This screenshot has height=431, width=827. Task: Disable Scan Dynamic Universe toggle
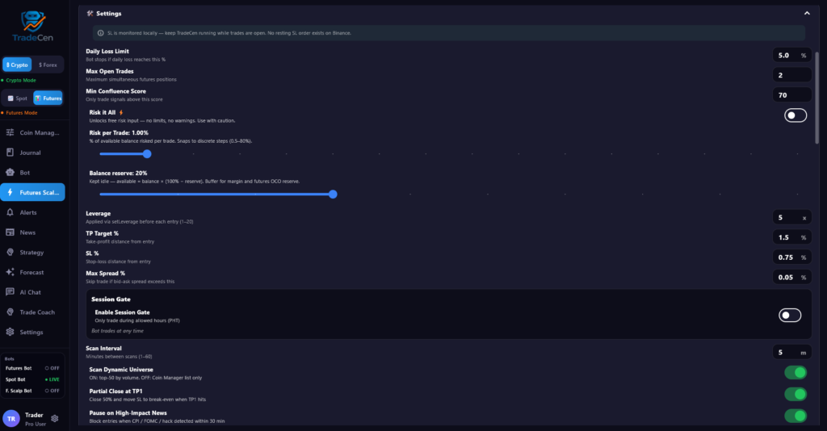[796, 373]
